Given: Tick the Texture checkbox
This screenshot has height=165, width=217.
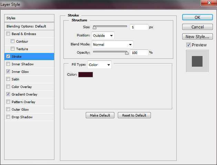Looking at the screenshot, I should pyautogui.click(x=13, y=49).
